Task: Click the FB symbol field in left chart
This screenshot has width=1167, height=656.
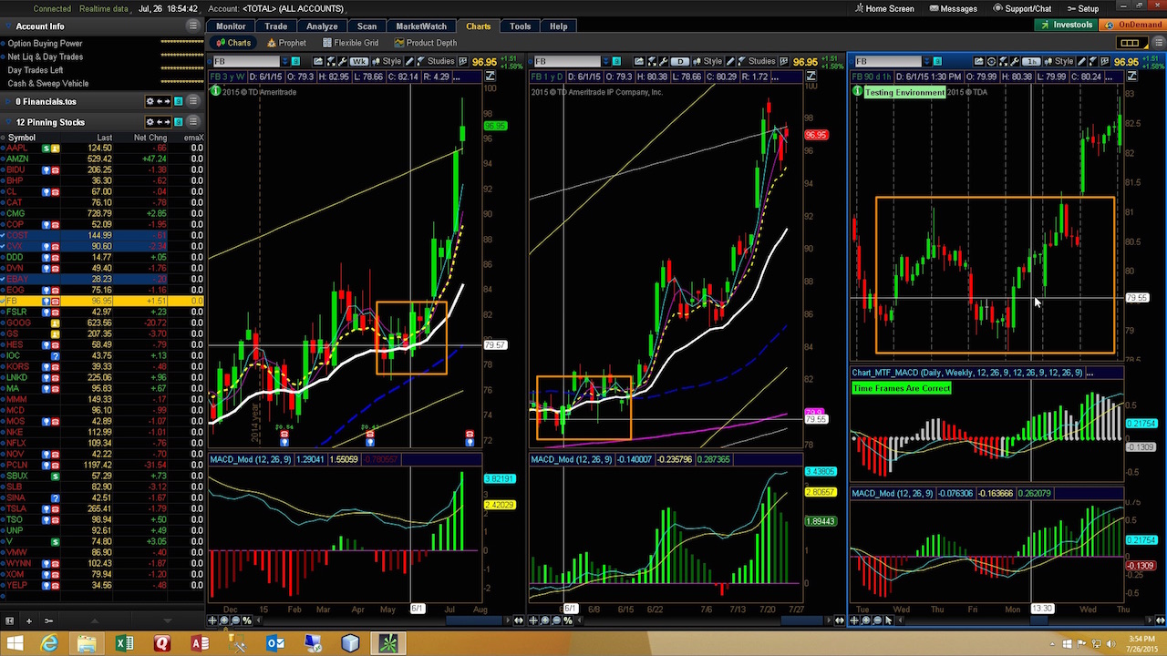Action: tap(246, 62)
